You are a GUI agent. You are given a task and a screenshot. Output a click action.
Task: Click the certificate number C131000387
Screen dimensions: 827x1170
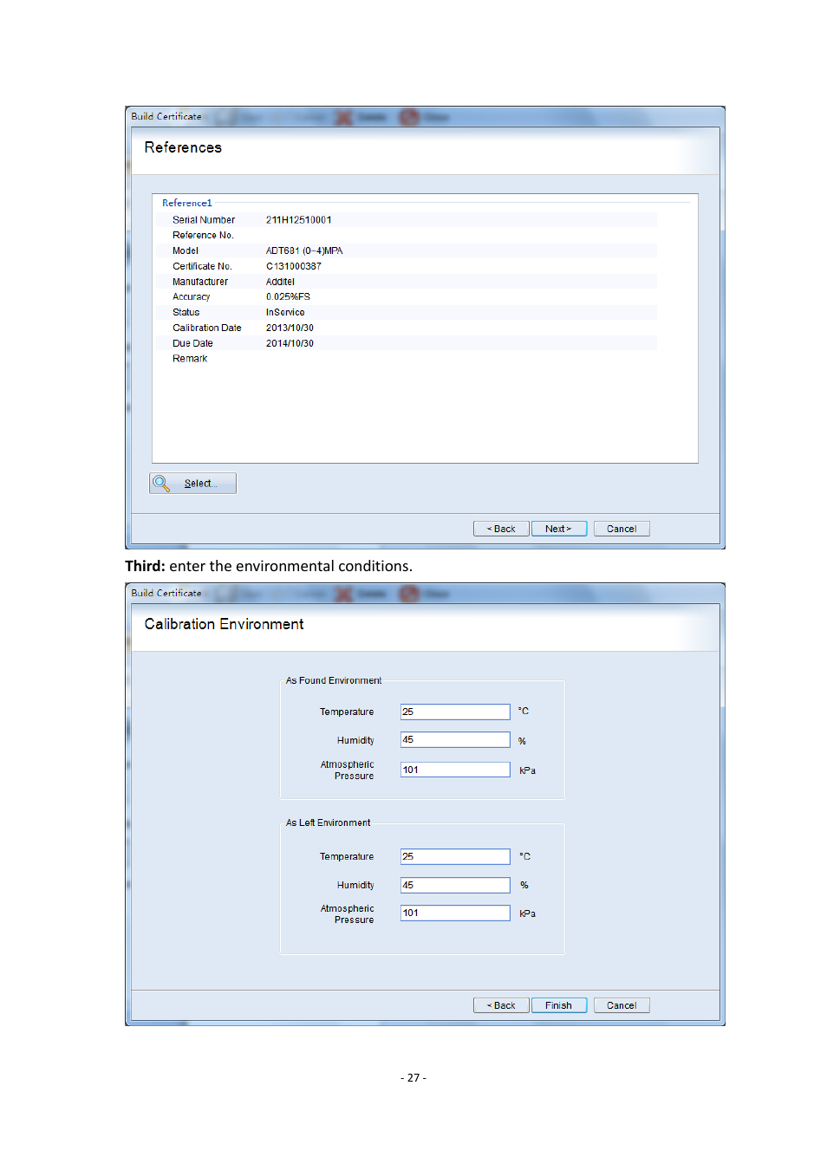tap(294, 267)
